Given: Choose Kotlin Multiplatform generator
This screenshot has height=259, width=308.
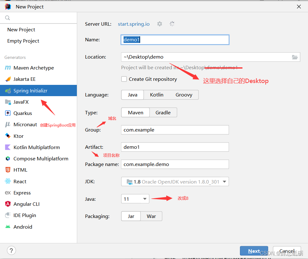Looking at the screenshot, I should (x=36, y=148).
